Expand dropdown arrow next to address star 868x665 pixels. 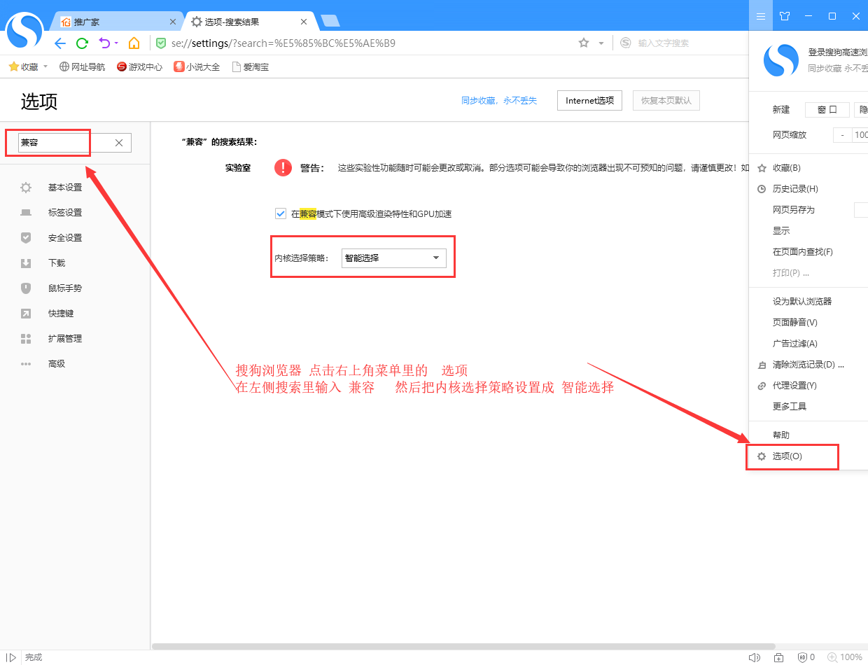(x=601, y=43)
